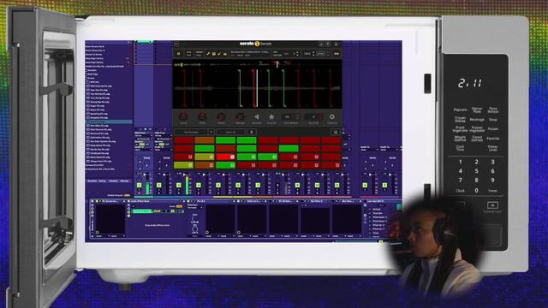Click the gear icon beside Key Shift
Screen dimensions: 548x308
pyautogui.click(x=332, y=117)
